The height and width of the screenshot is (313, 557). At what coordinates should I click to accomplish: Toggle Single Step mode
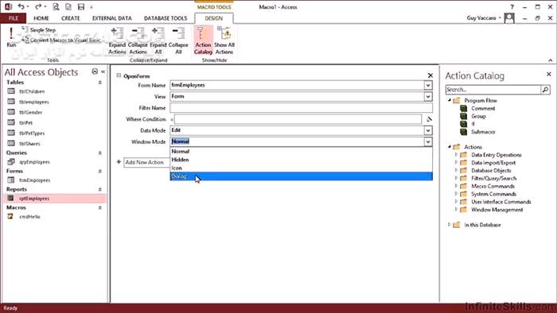pyautogui.click(x=39, y=30)
